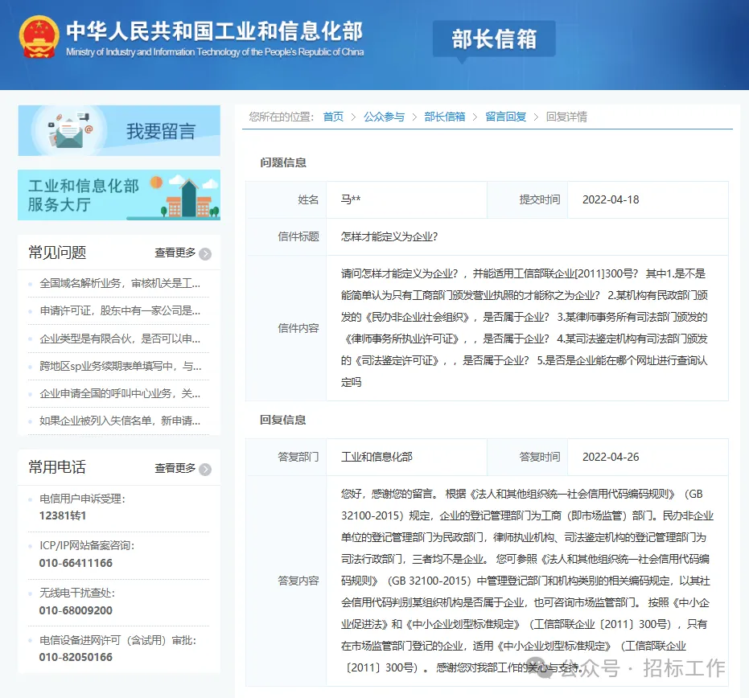Click 查看更多 next to 常见问题
749x698 pixels.
[175, 253]
